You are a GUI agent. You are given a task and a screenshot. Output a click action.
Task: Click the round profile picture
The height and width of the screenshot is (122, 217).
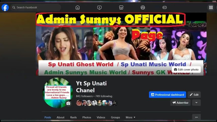pyautogui.click(x=57, y=93)
